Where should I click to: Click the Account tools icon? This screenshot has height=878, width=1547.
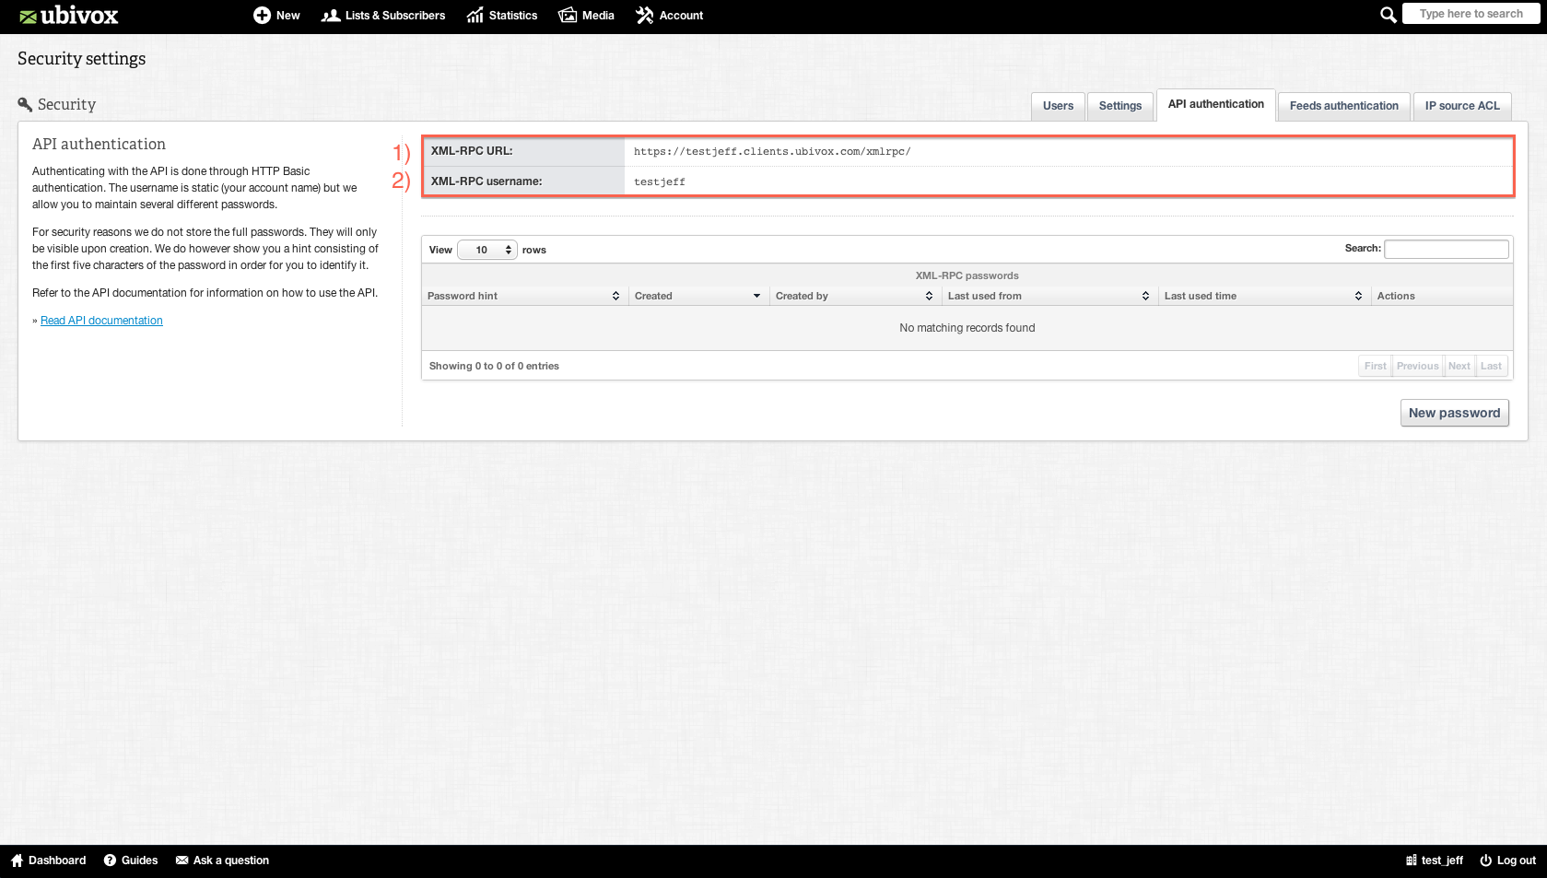[645, 15]
